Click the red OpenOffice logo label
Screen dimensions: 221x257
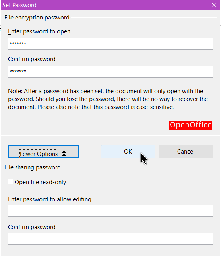click(191, 125)
